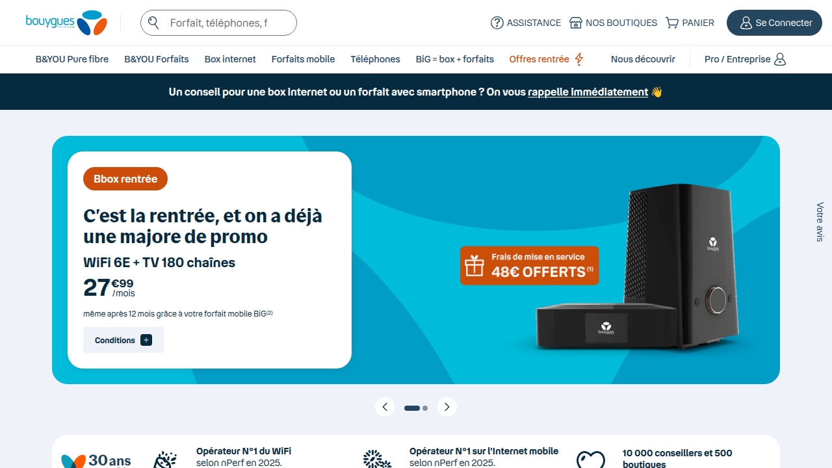Go to previous carousel slide
Screen dimensions: 832x468
click(x=385, y=407)
